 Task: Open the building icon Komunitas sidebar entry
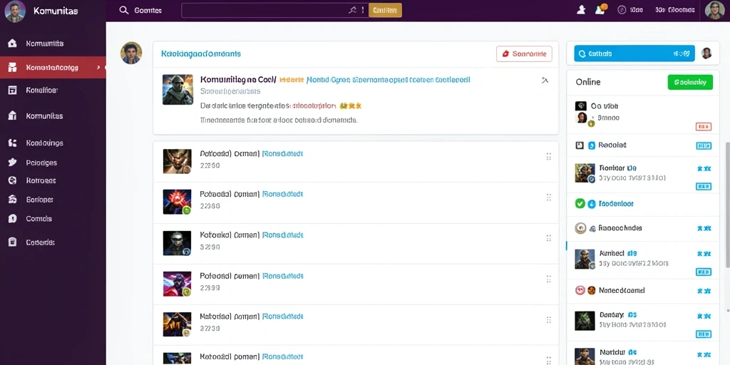(x=13, y=116)
